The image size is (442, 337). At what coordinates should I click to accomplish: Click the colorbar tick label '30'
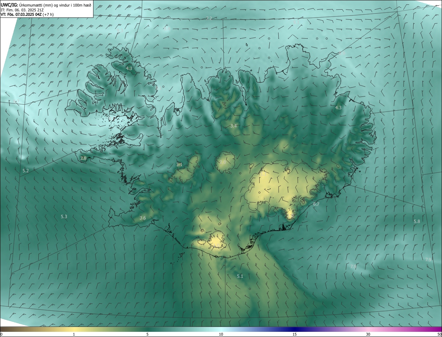coord(368,335)
